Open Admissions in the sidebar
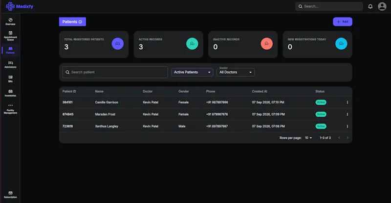391x203 pixels. [x=10, y=64]
